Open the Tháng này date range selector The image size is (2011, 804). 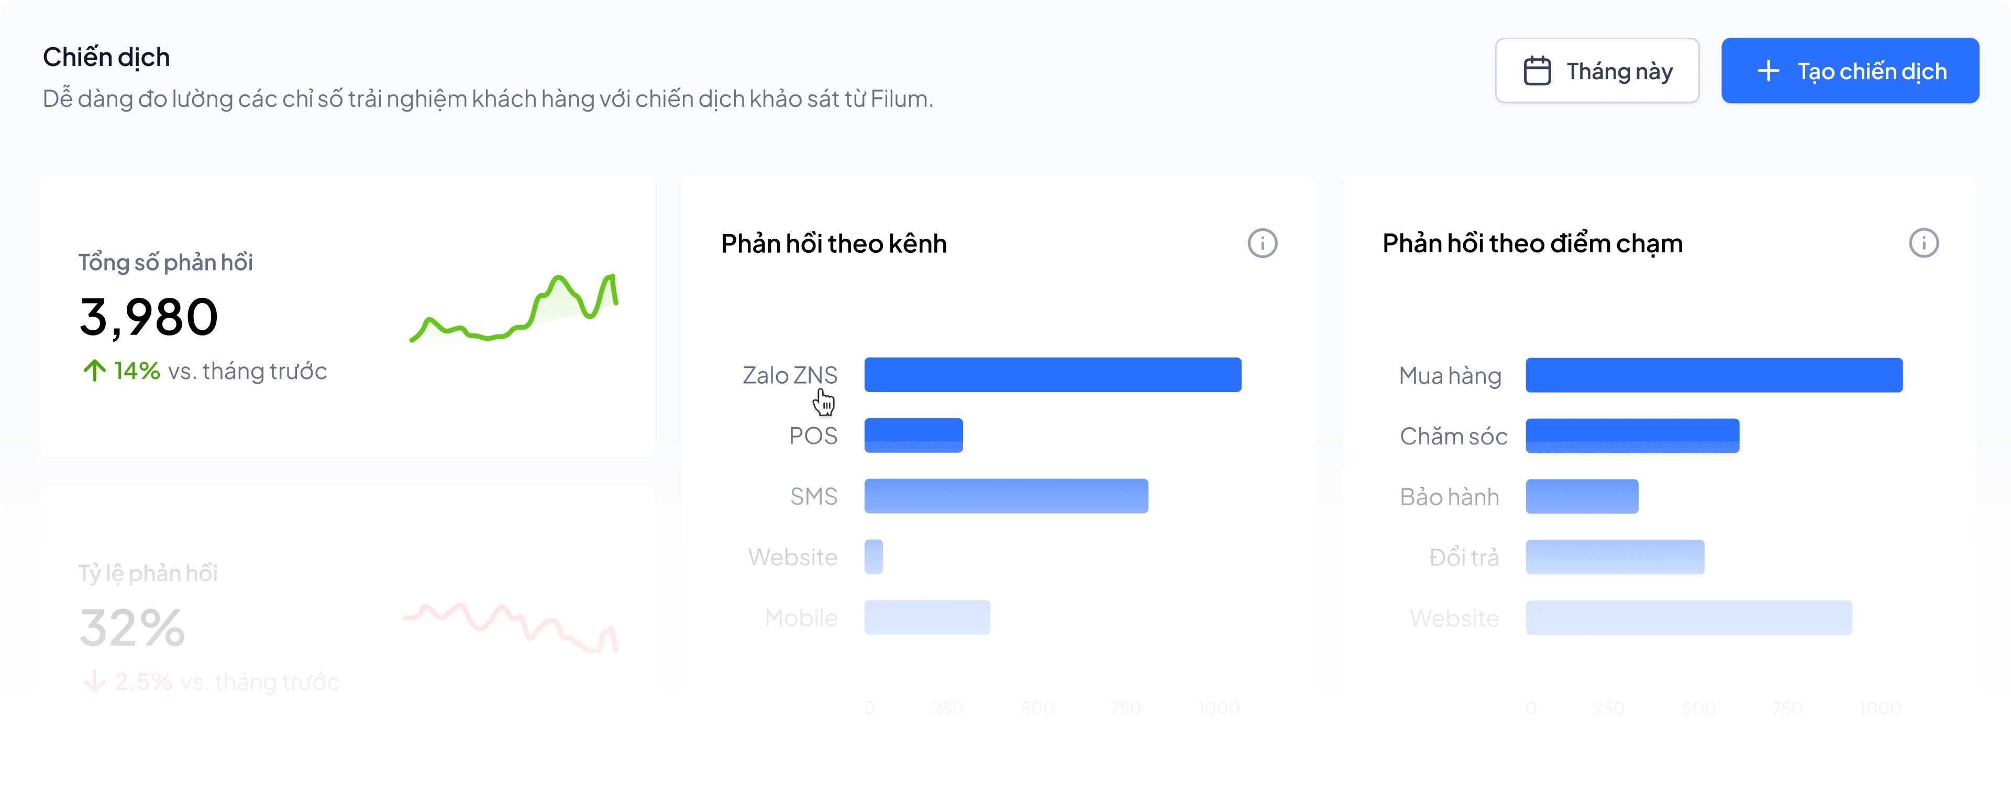pos(1596,70)
